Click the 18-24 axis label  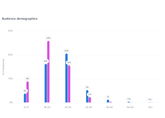47,107
